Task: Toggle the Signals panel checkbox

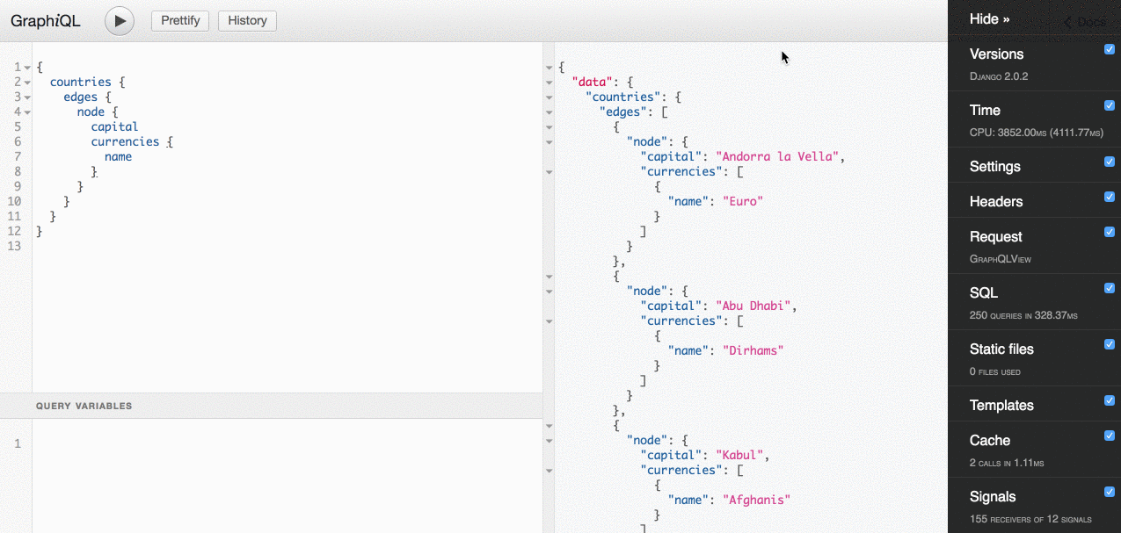Action: click(x=1110, y=491)
